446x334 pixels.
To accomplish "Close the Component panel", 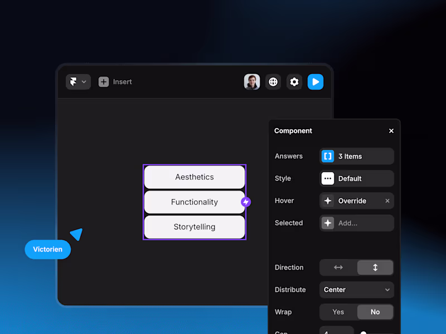I will coord(391,131).
